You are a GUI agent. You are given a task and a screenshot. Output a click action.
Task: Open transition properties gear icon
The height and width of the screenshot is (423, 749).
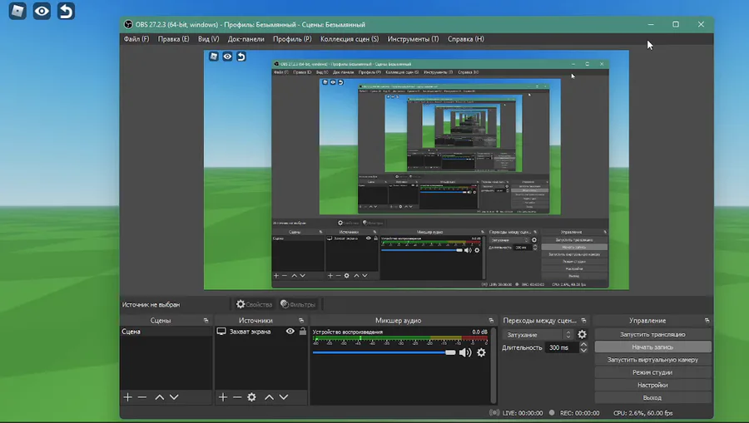[x=582, y=334]
